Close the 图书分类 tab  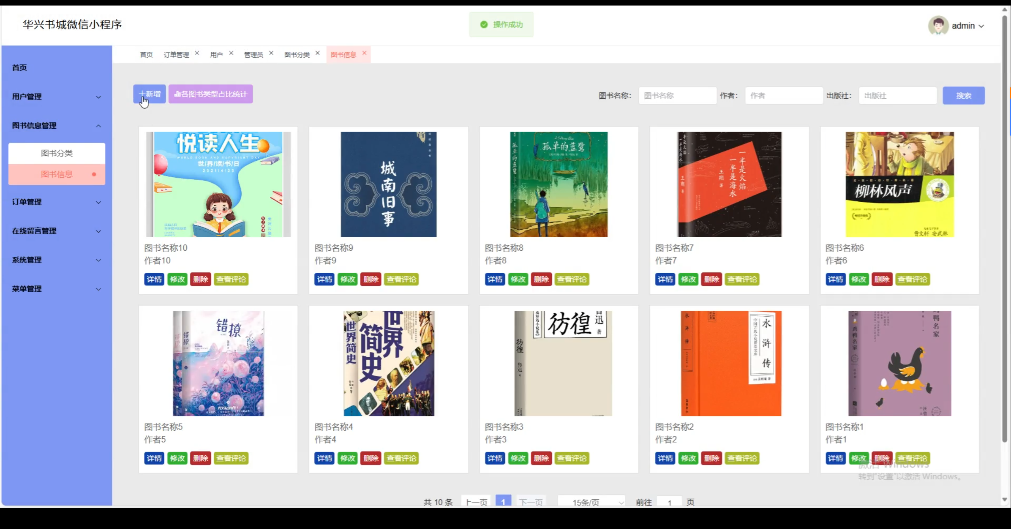tap(317, 53)
